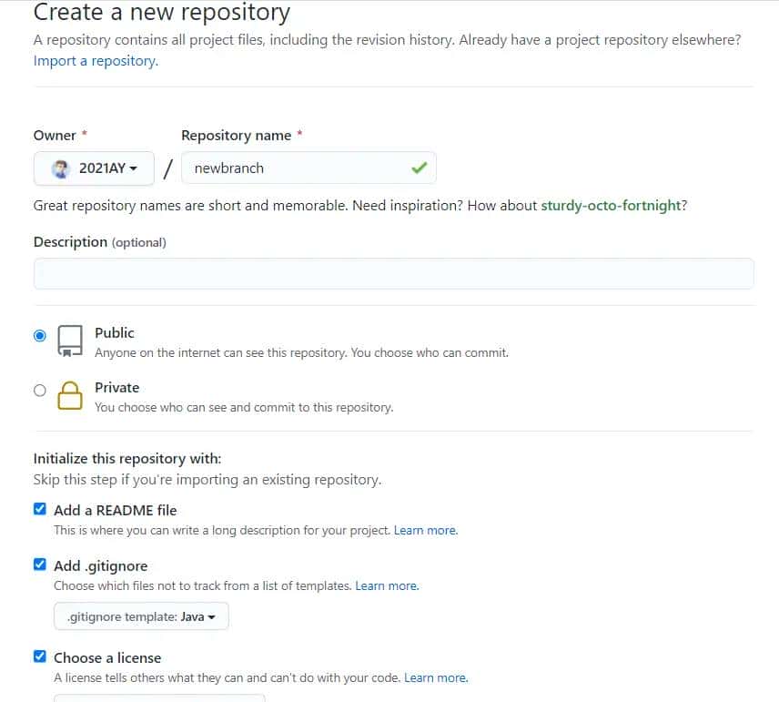Click the Import a repository link
The width and height of the screenshot is (779, 702).
pos(95,61)
